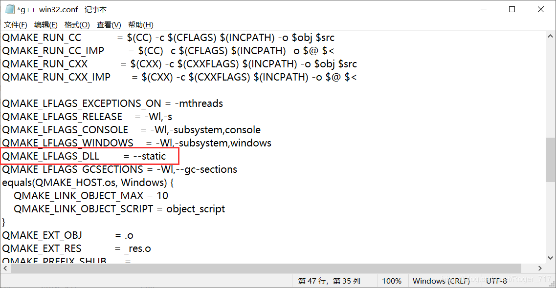Click the scroll-down arrow on vertical scrollbar

click(x=551, y=258)
